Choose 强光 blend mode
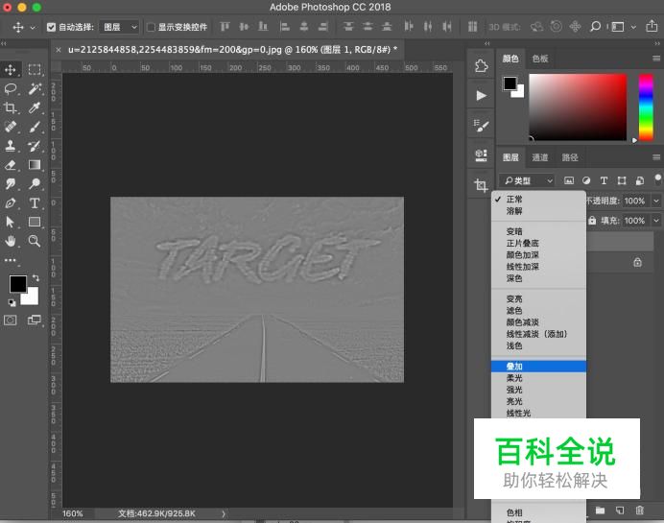664x523 pixels. pos(538,390)
